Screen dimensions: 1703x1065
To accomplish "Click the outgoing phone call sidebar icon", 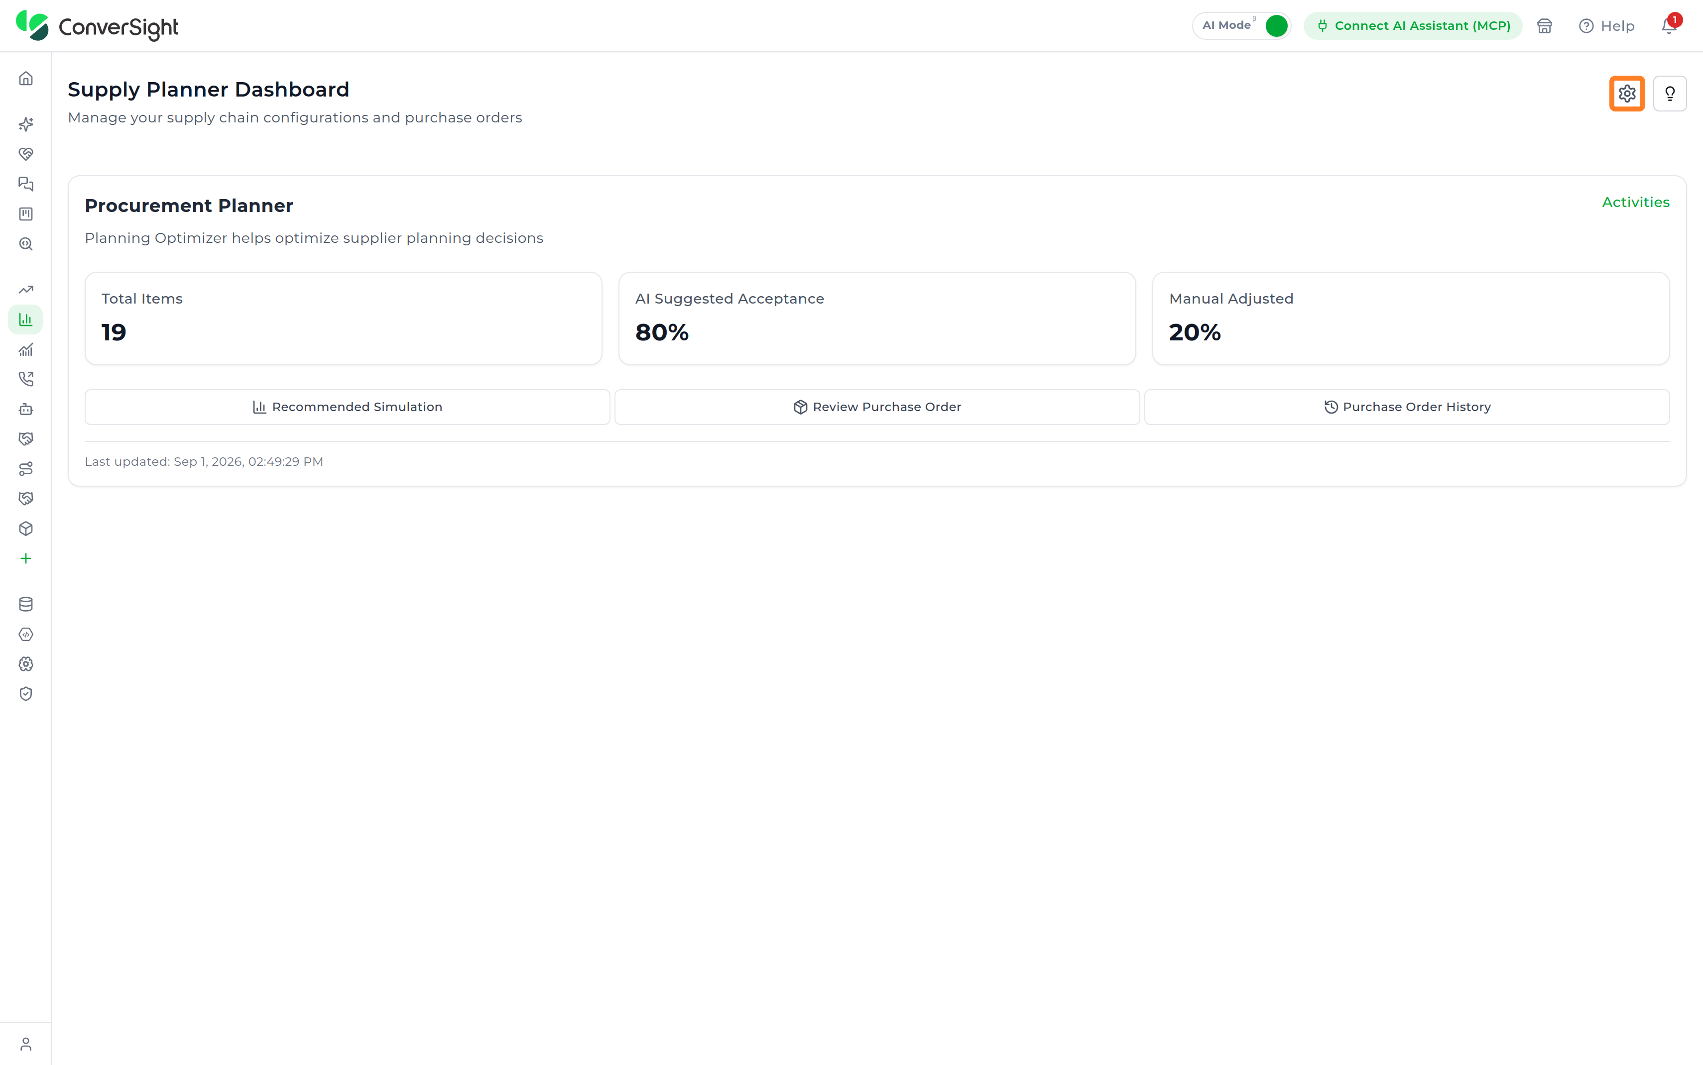I will coord(26,379).
